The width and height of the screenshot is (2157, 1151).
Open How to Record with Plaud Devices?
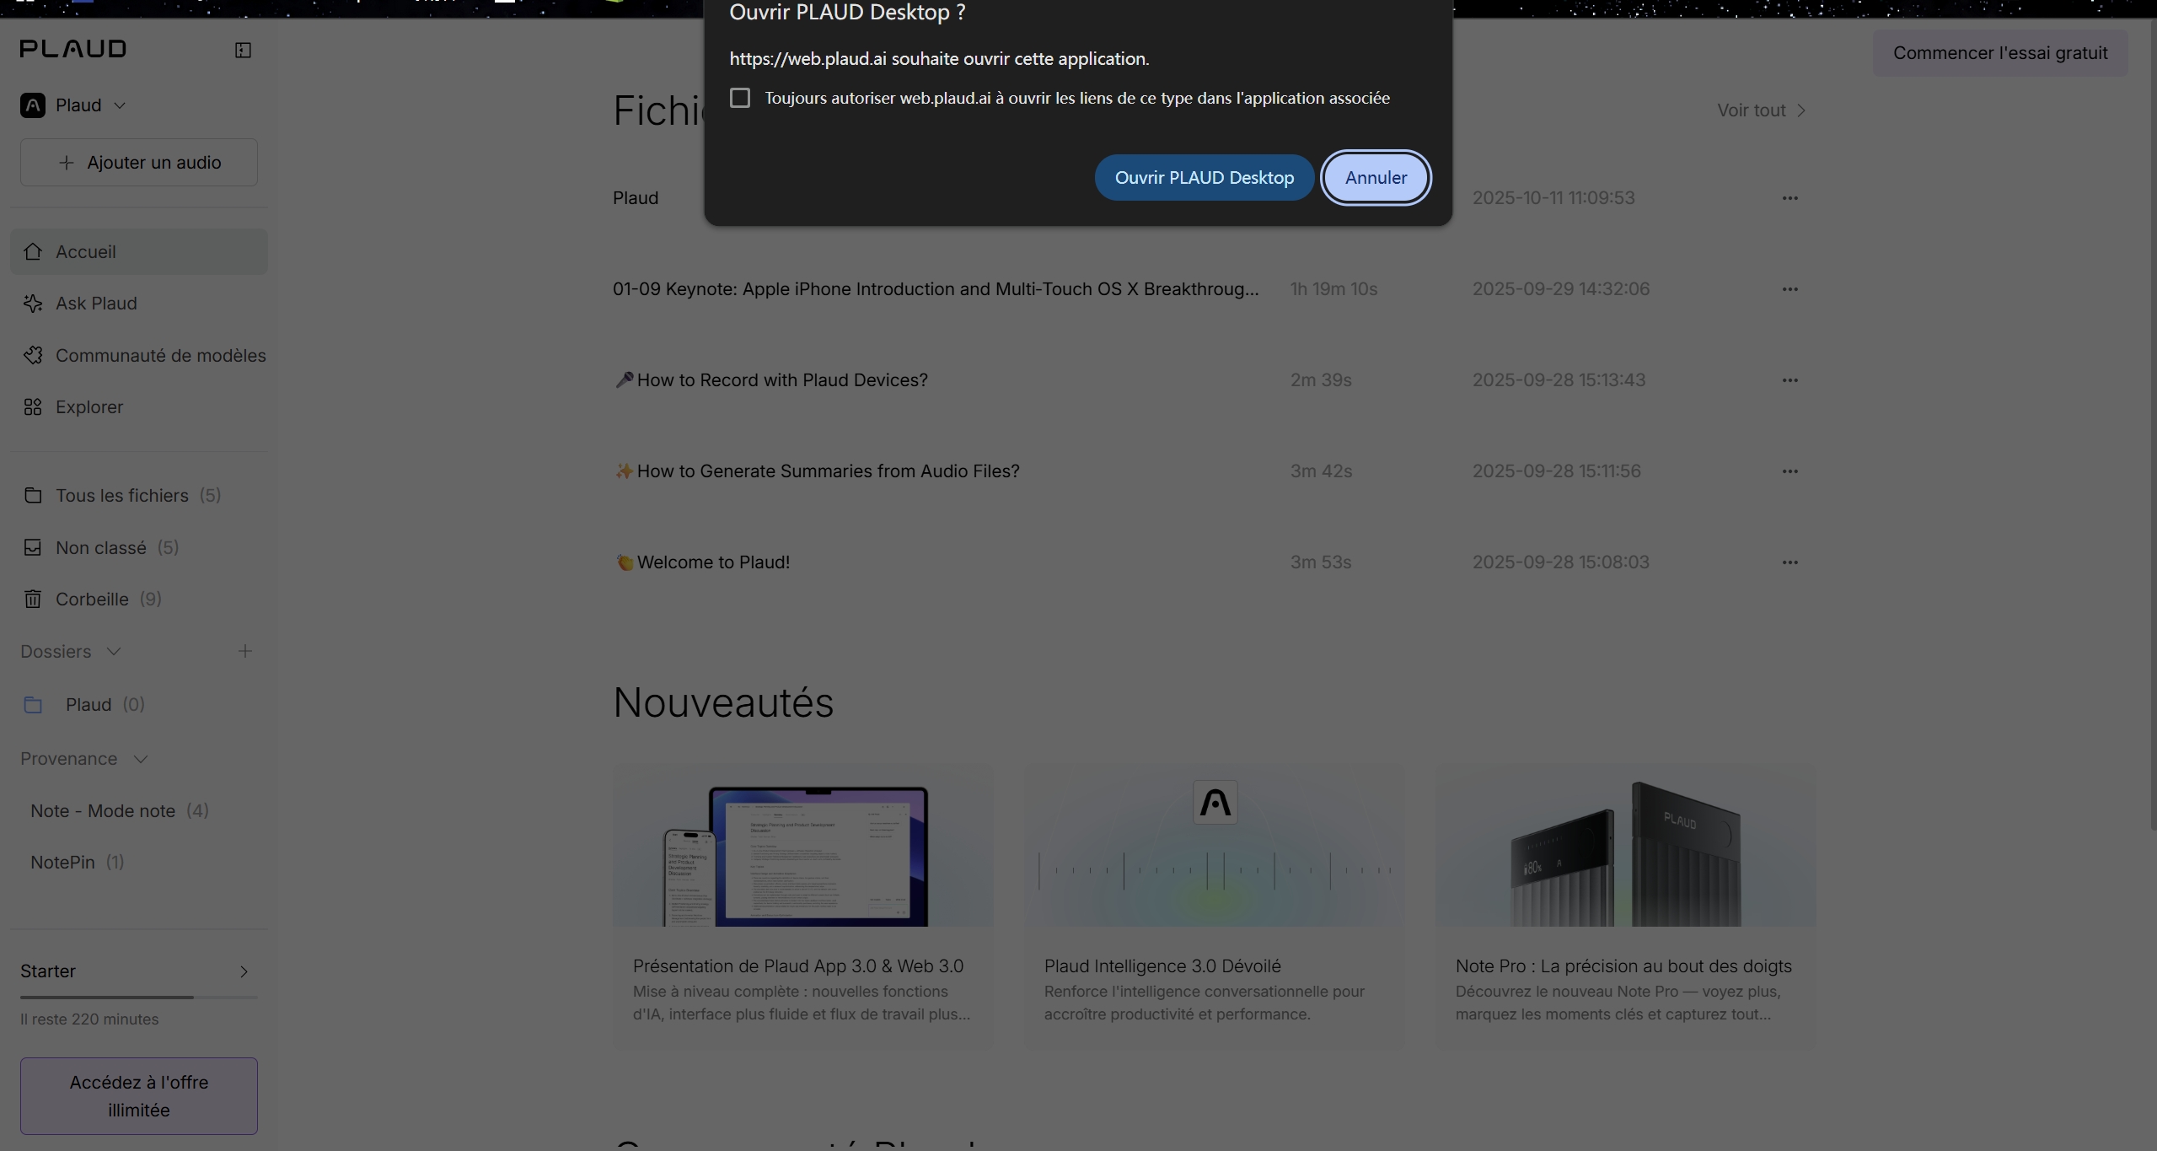(x=770, y=380)
